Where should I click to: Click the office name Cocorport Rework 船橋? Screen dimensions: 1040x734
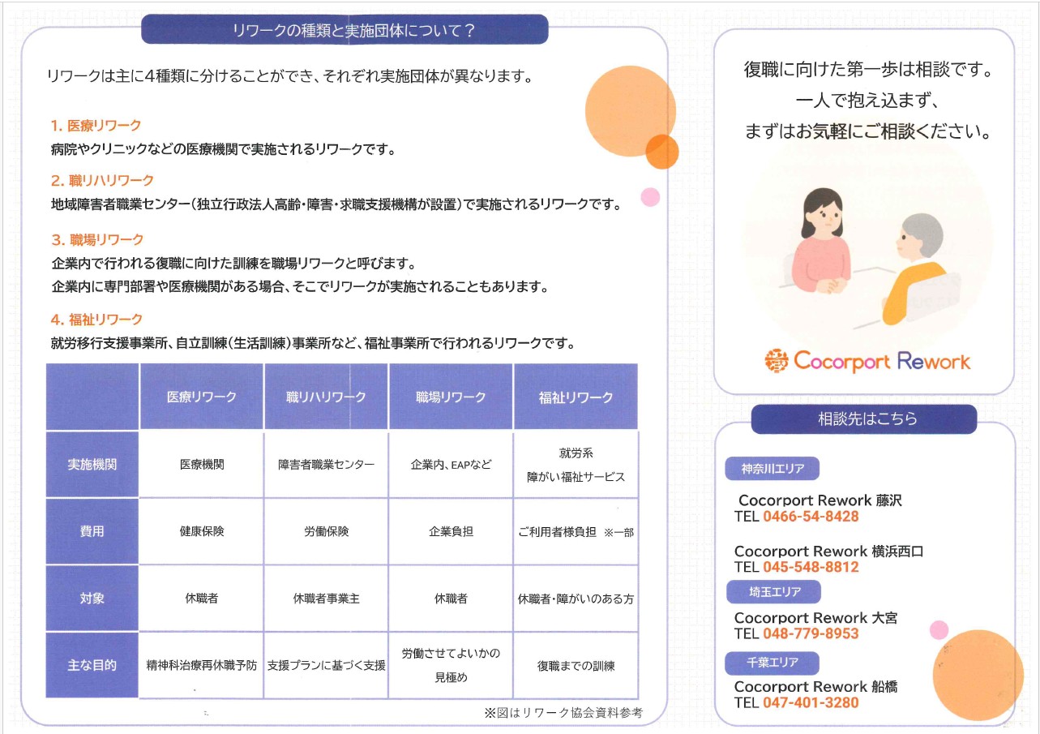tap(815, 687)
